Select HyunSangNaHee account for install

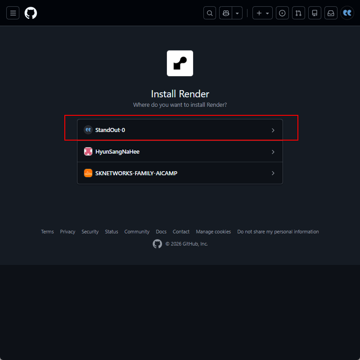click(x=180, y=151)
